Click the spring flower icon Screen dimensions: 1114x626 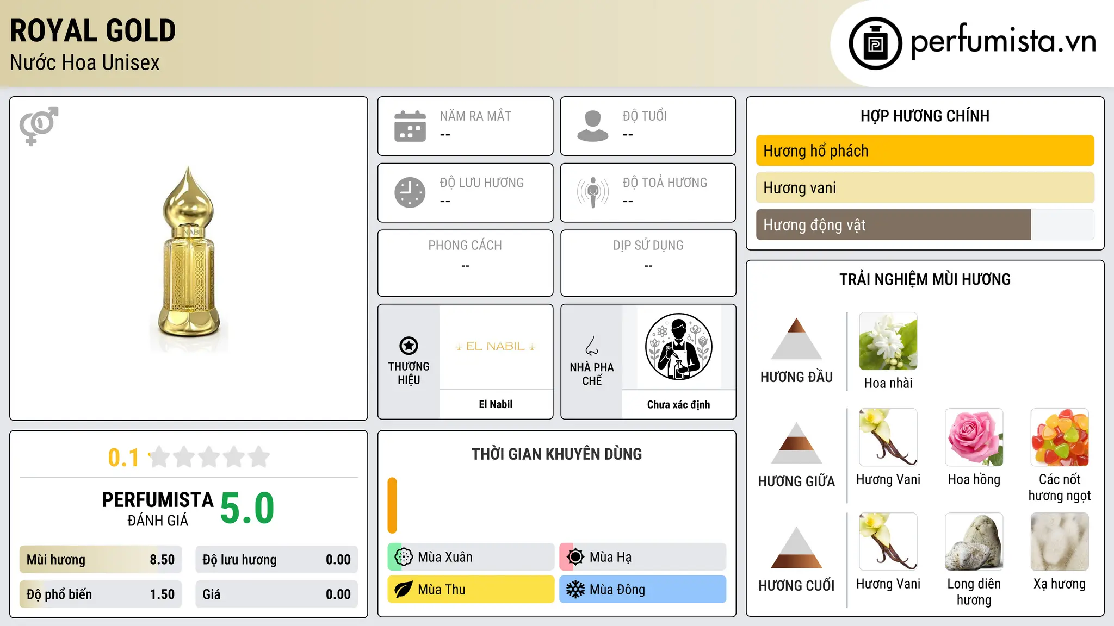pos(404,557)
